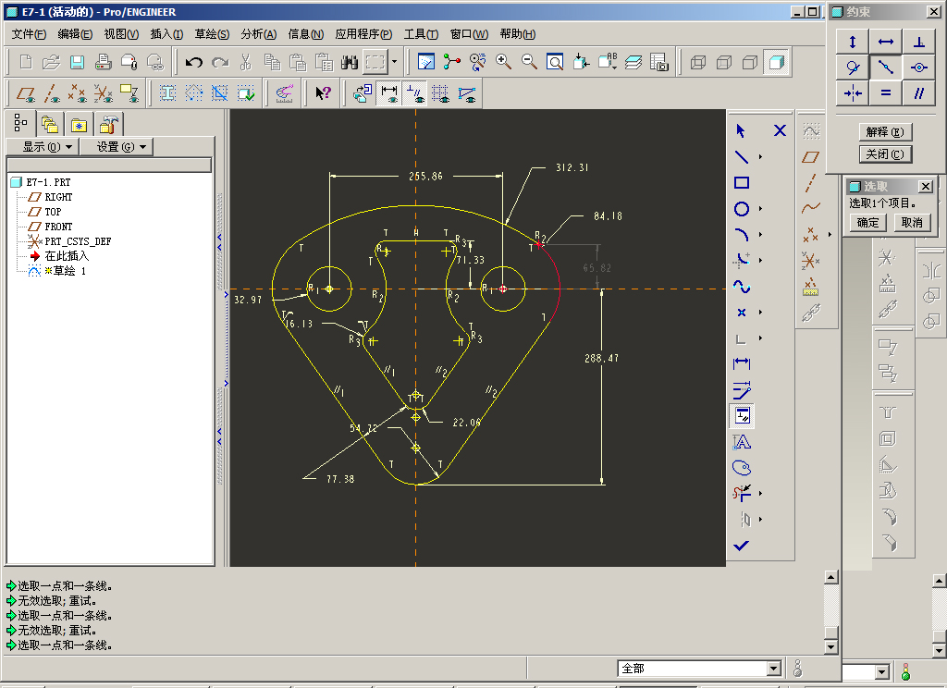Open the 全部 selection filter combo box
The image size is (947, 688).
700,669
